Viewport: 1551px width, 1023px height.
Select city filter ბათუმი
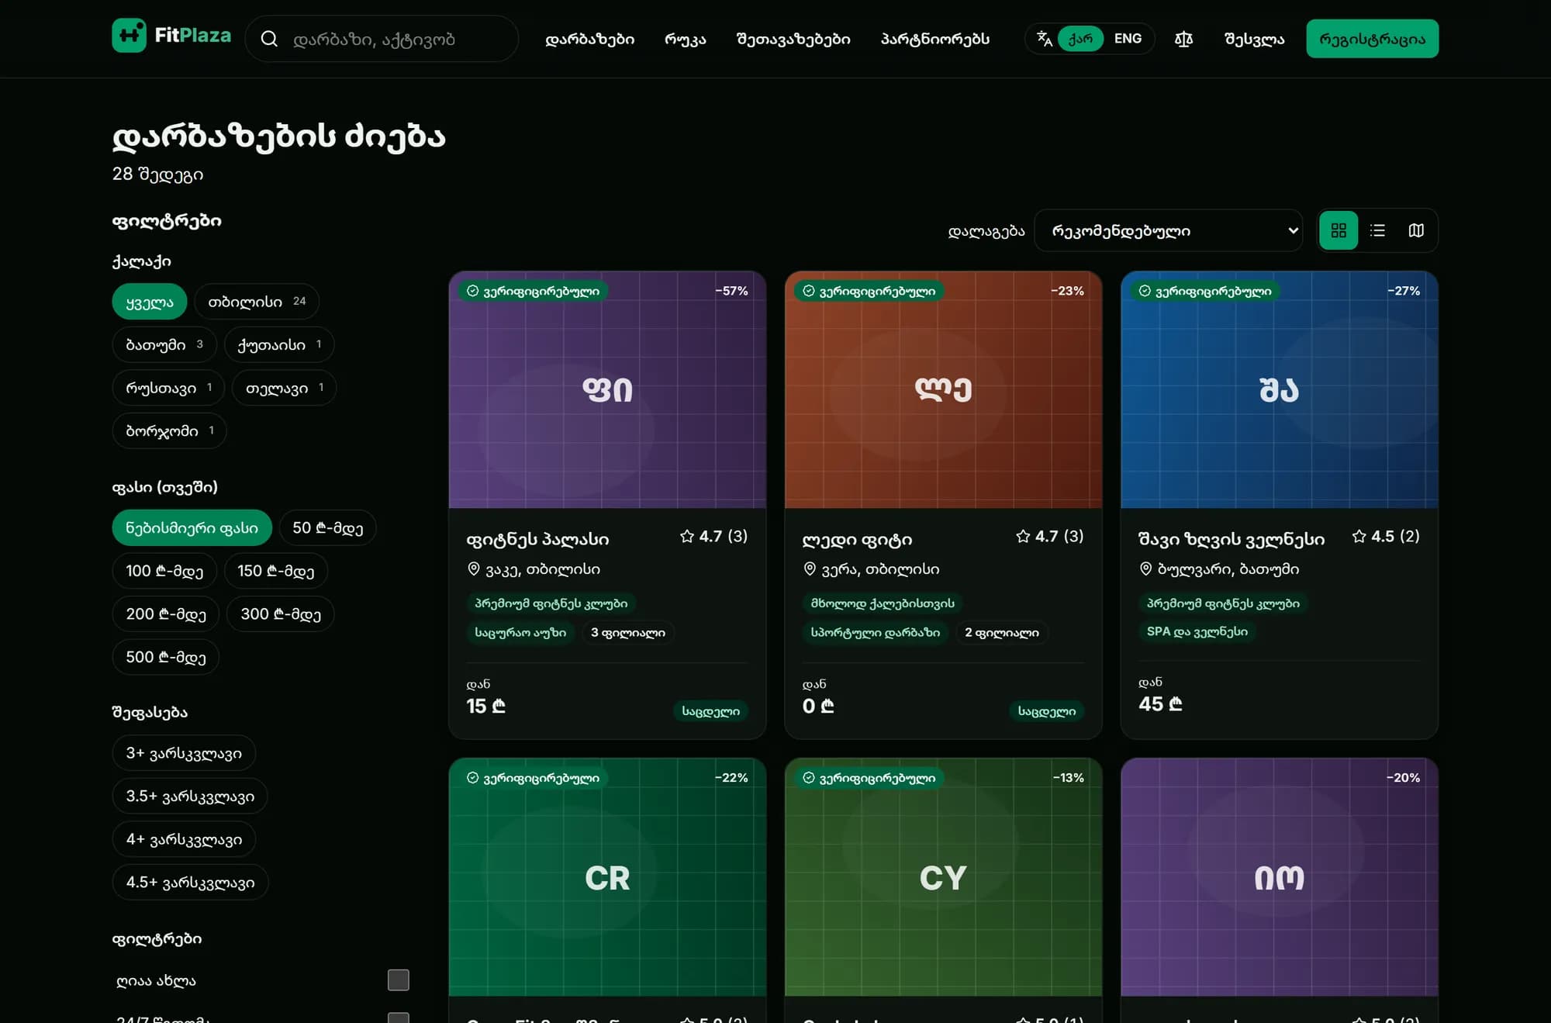point(164,344)
